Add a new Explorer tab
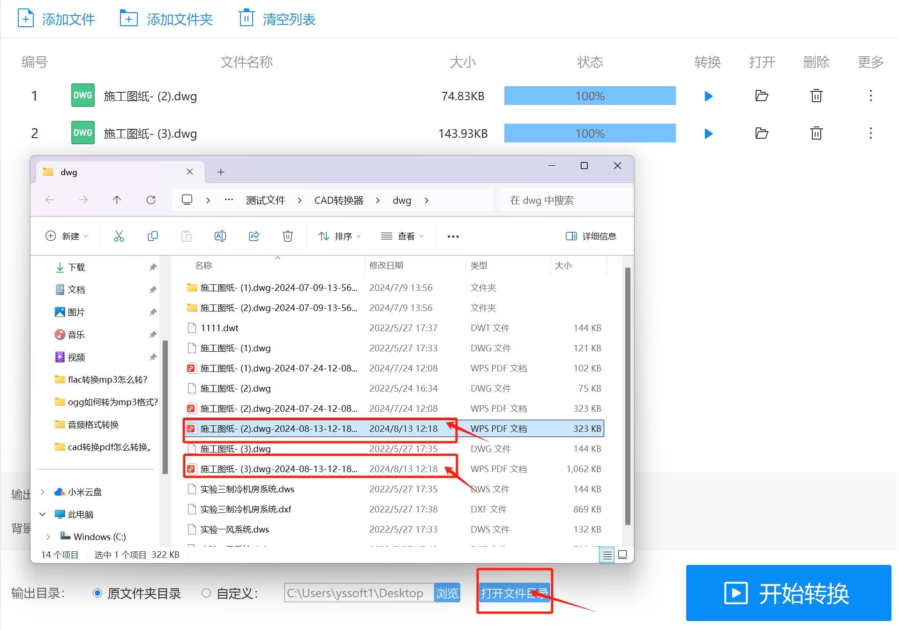The width and height of the screenshot is (899, 630). 221,172
